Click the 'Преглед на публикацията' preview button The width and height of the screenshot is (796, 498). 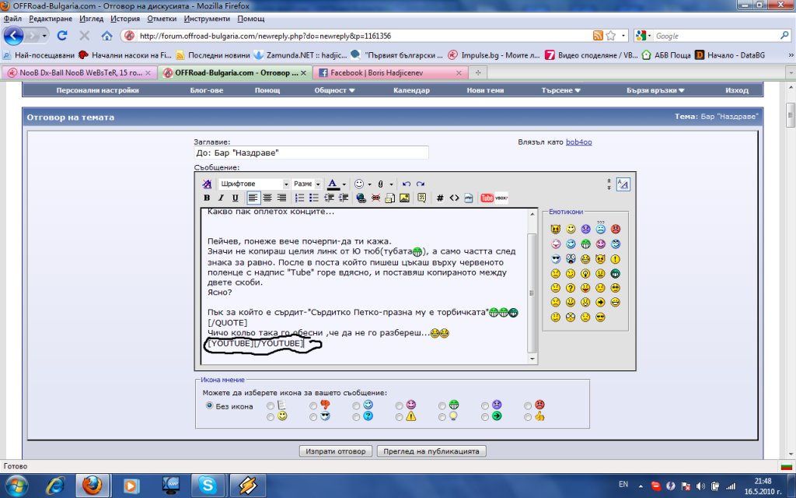[x=431, y=451]
